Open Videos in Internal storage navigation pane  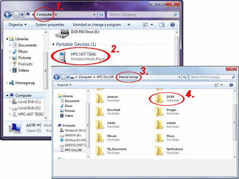click(67, 116)
